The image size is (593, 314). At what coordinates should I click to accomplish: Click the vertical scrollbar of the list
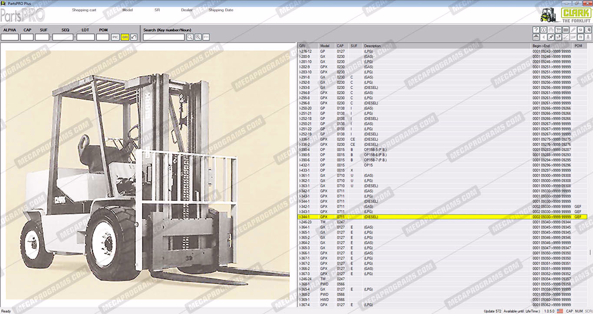pyautogui.click(x=590, y=176)
